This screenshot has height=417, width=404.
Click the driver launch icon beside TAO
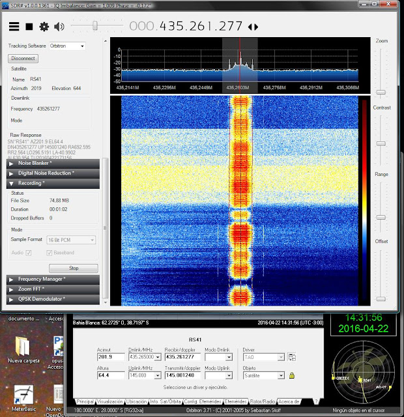291,357
